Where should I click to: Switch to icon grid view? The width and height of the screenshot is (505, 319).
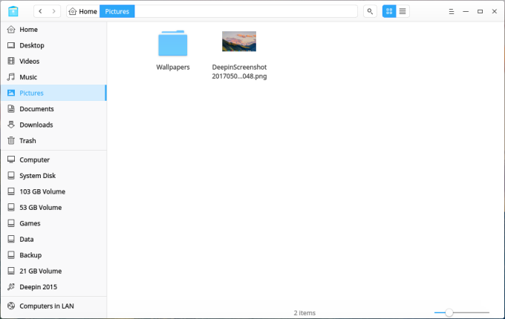[389, 11]
